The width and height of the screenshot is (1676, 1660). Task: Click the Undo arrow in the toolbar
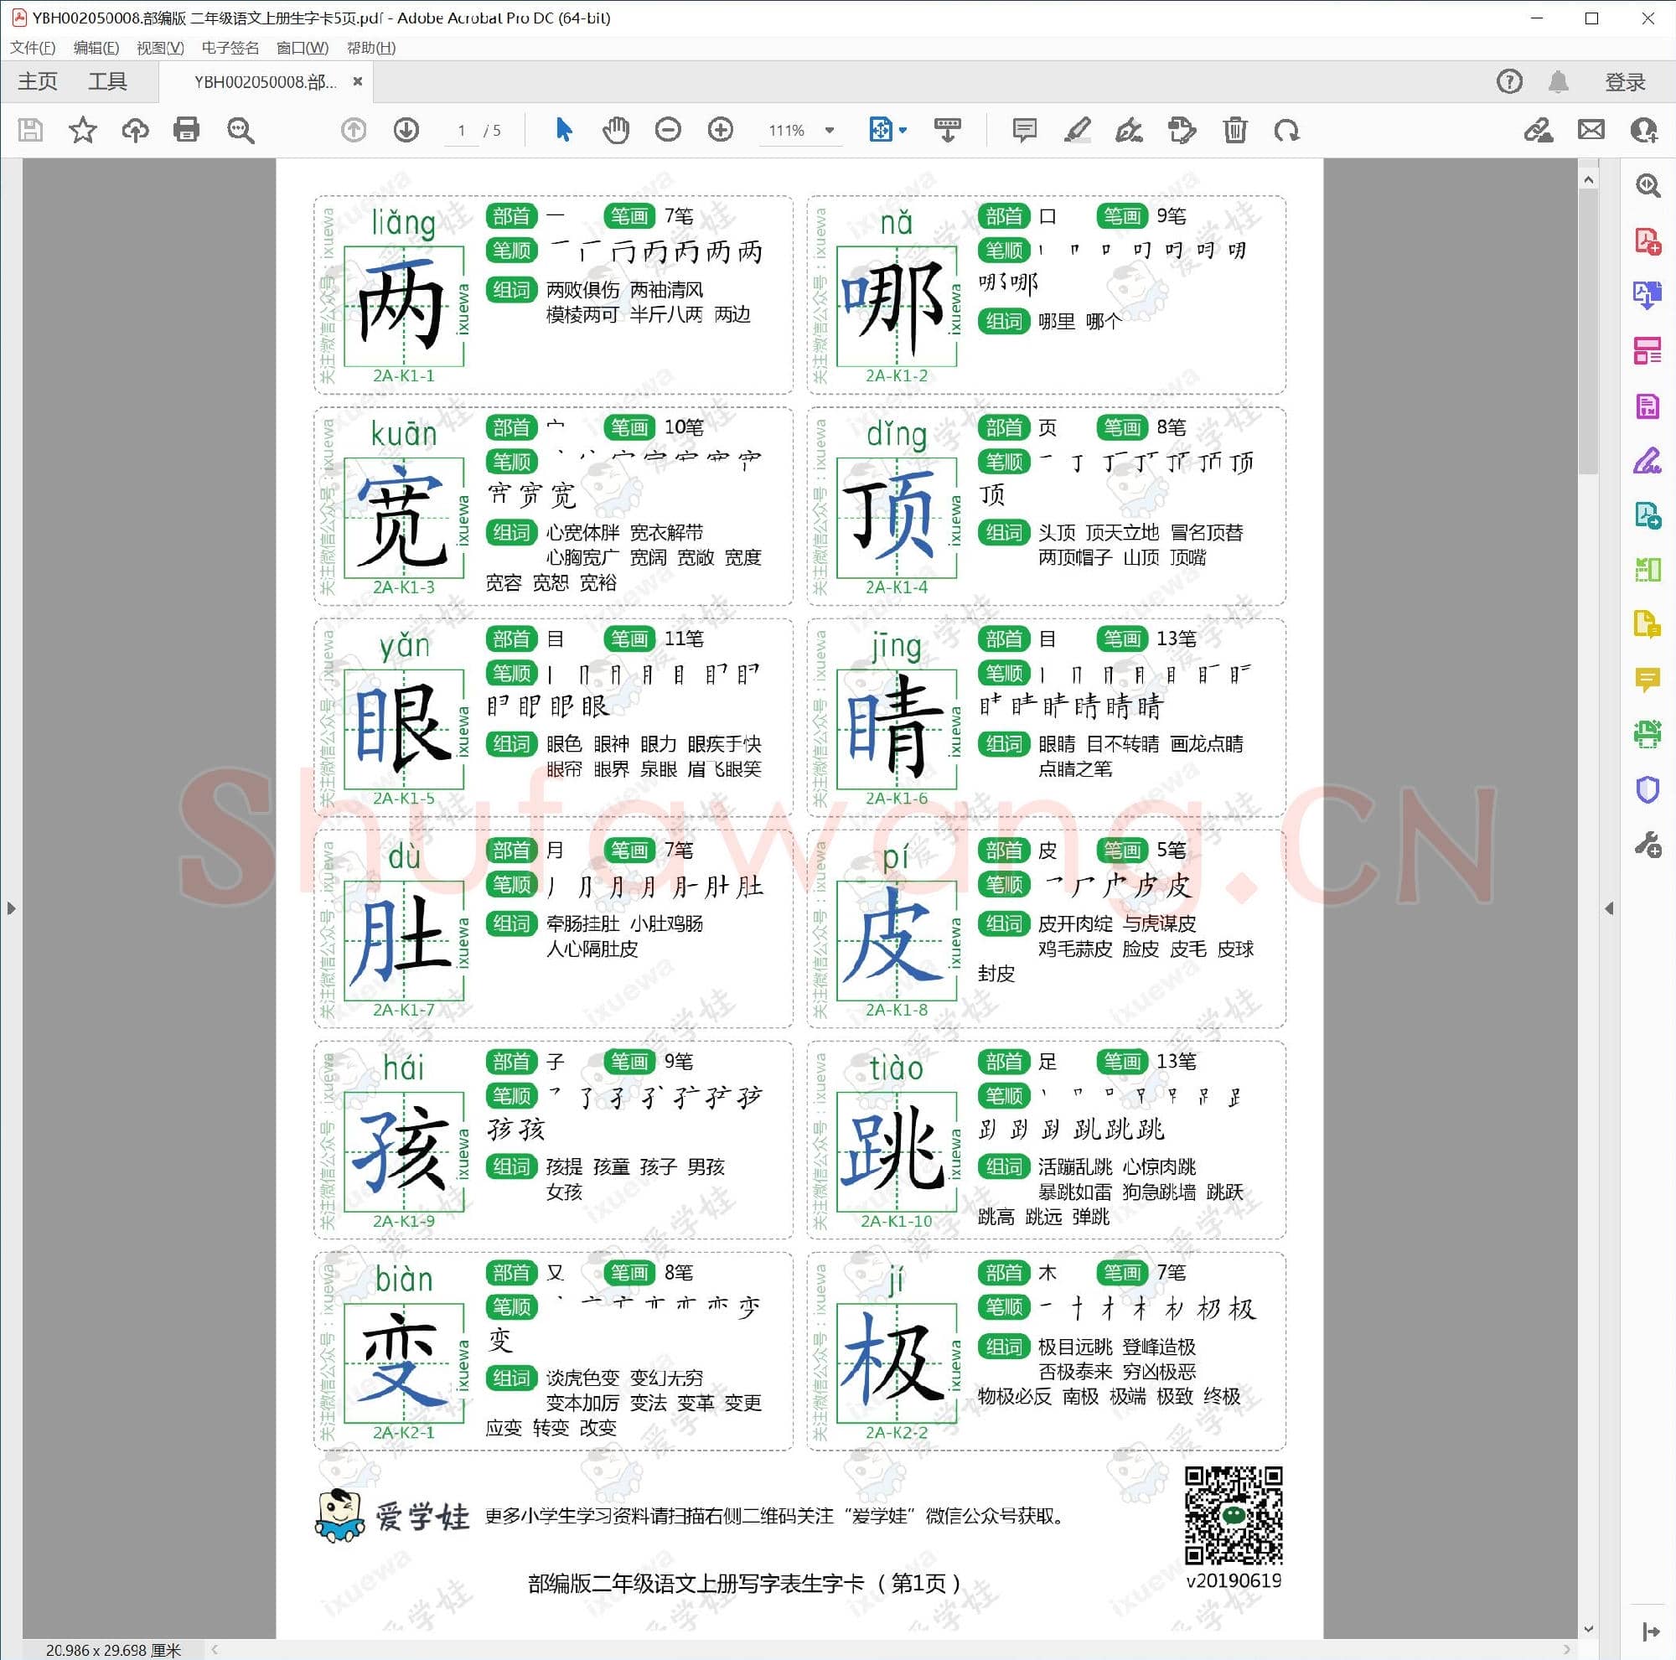[1289, 130]
